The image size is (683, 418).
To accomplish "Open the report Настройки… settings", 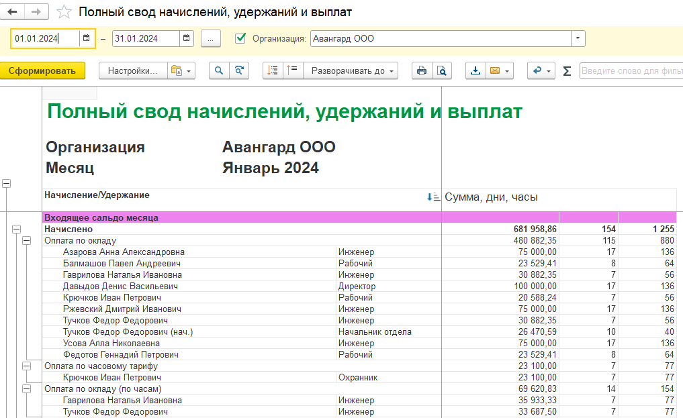I will tap(133, 70).
